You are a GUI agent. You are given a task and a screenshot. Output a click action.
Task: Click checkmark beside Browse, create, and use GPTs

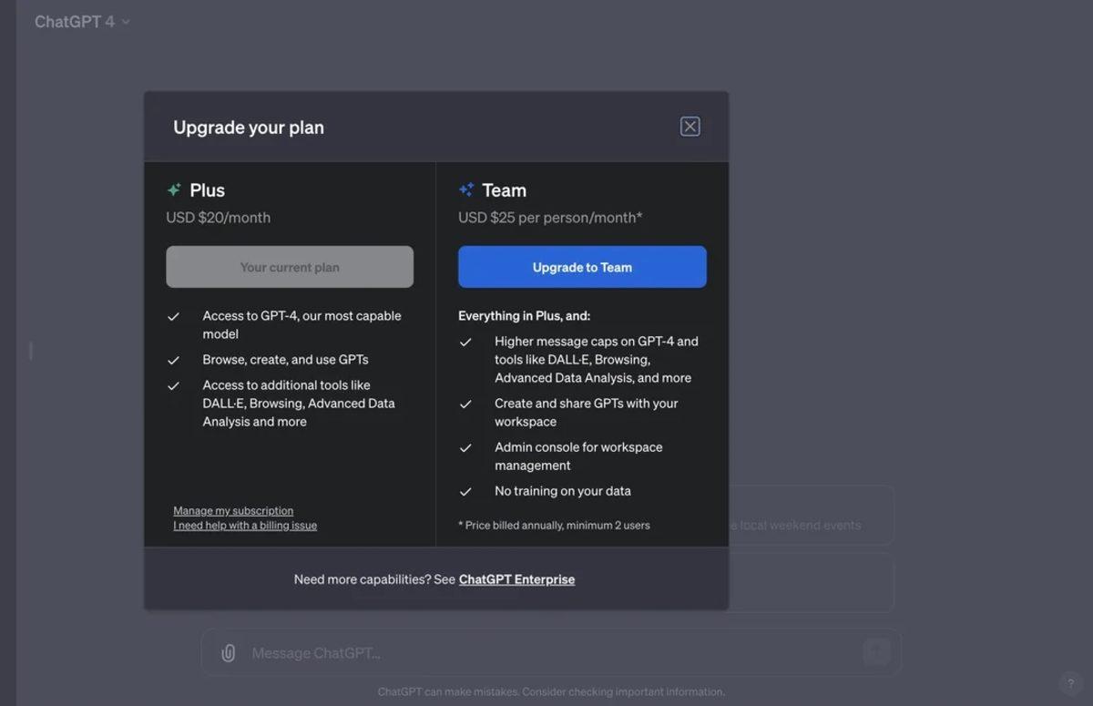coord(173,361)
